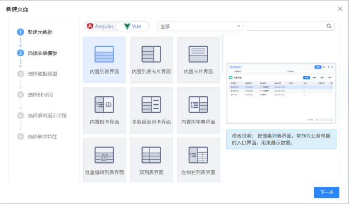349x204 pixels.
Task: Click the 新建页面 dialog title
Action: [17, 9]
